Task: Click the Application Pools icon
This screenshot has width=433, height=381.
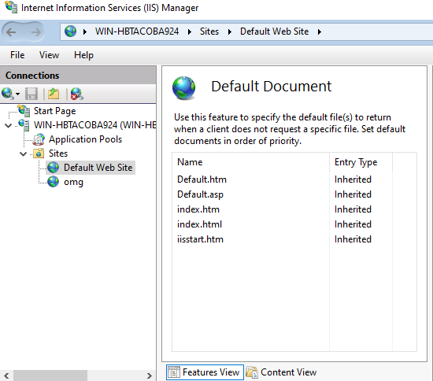Action: tap(39, 139)
